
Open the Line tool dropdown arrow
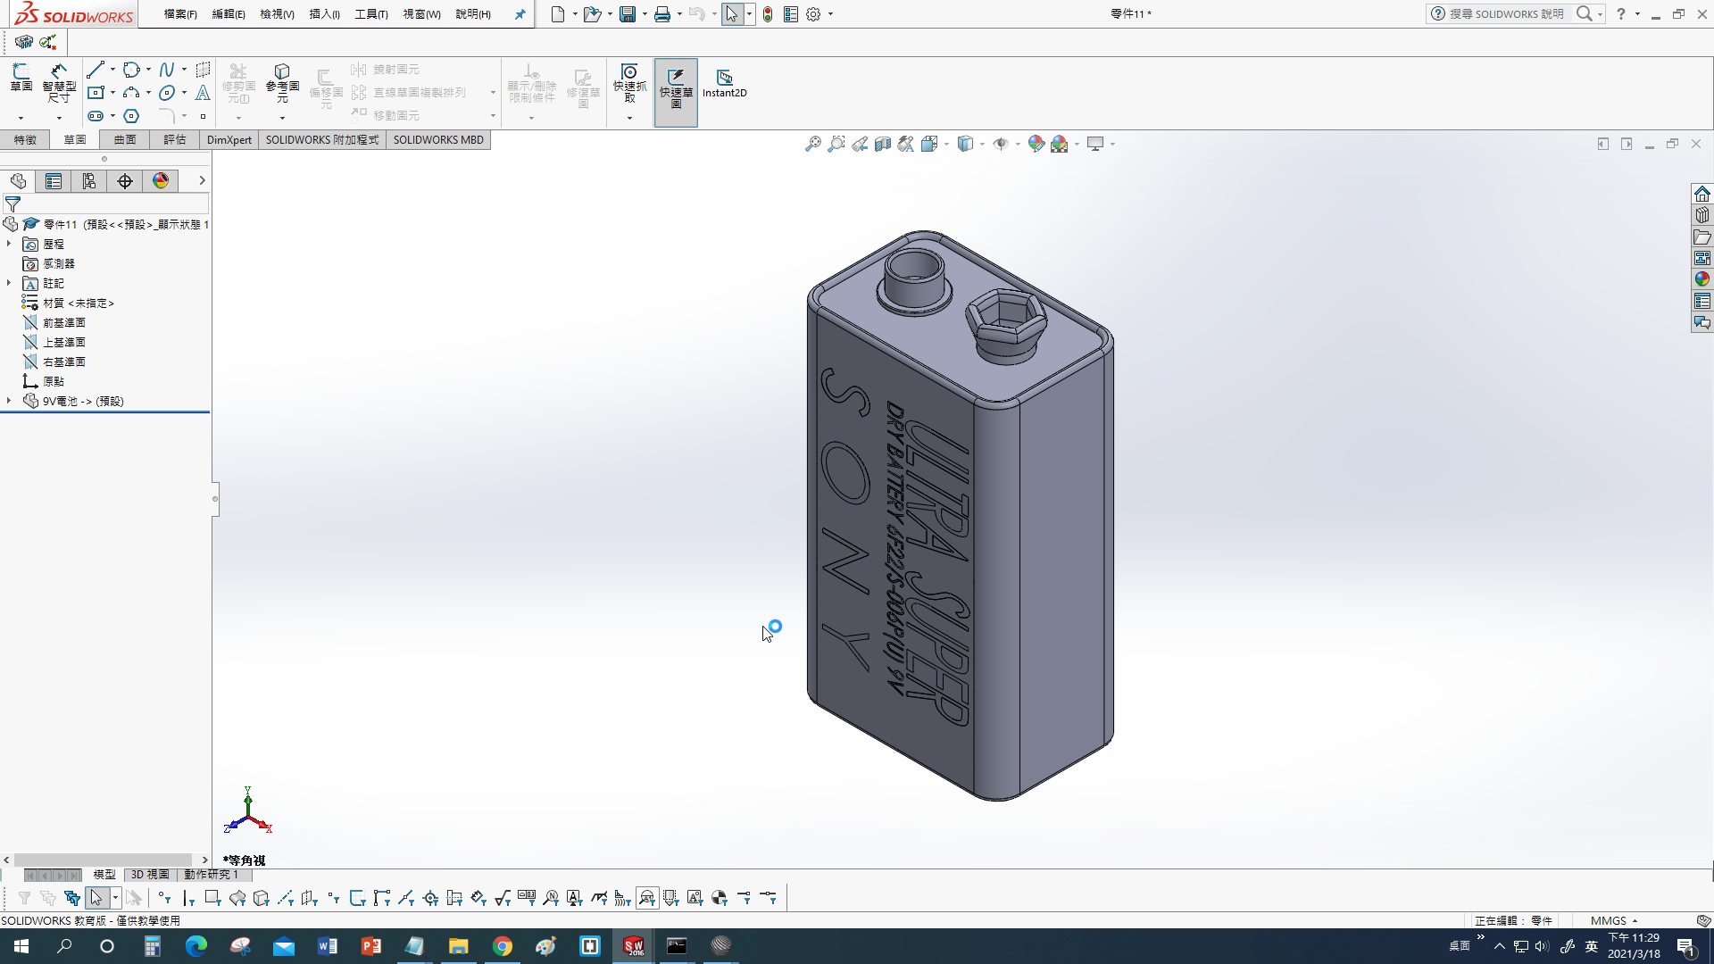(112, 70)
